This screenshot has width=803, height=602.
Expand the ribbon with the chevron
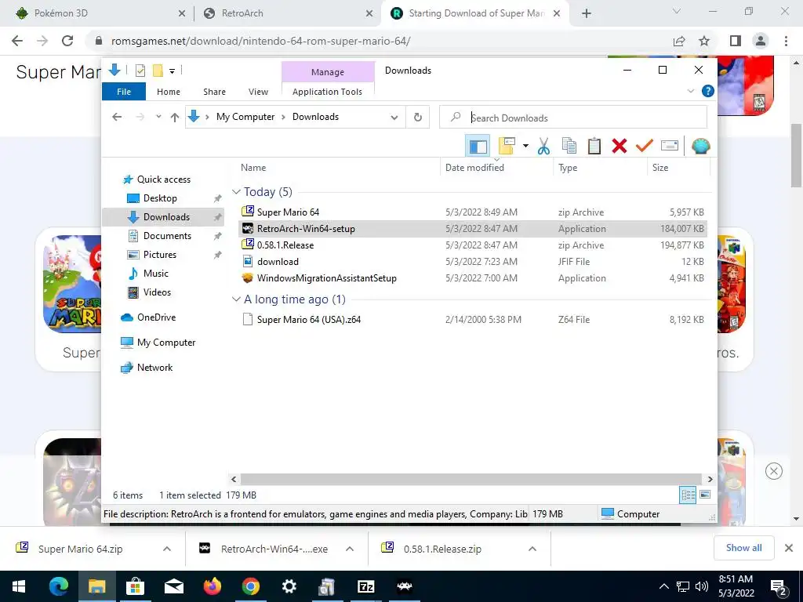(x=690, y=91)
